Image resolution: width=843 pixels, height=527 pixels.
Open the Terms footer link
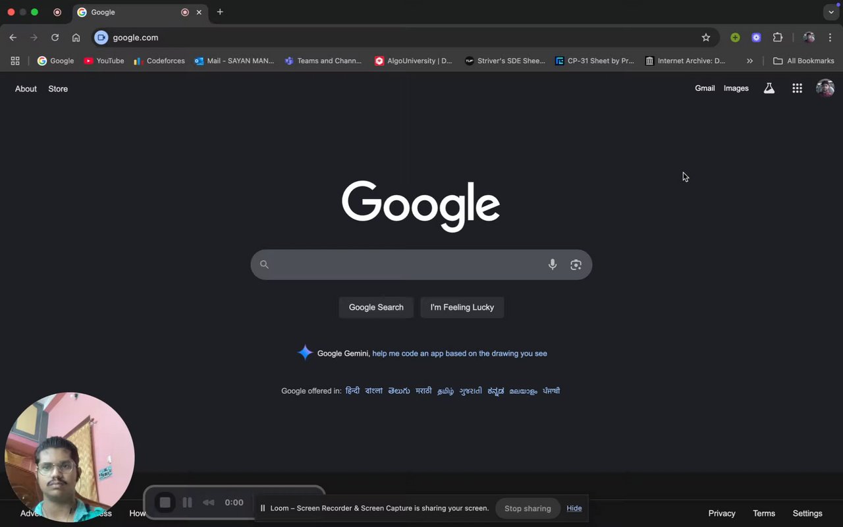pyautogui.click(x=764, y=513)
